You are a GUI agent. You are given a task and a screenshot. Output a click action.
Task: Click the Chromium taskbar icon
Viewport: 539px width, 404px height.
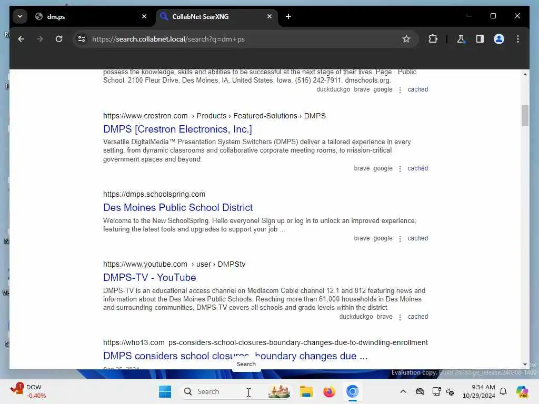click(352, 391)
